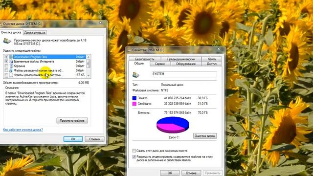Click the Файлы резервной копии пакета icon
Image resolution: width=313 pixels, height=176 pixels.
pyautogui.click(x=11, y=70)
